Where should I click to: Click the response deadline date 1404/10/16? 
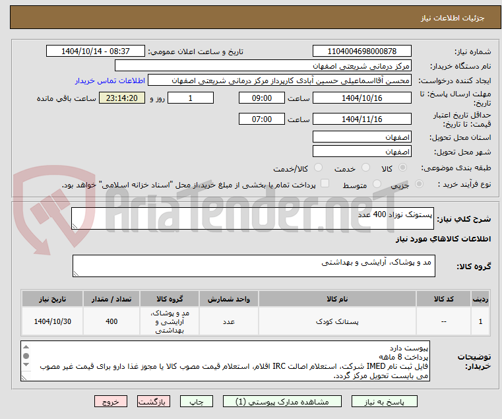click(x=362, y=98)
